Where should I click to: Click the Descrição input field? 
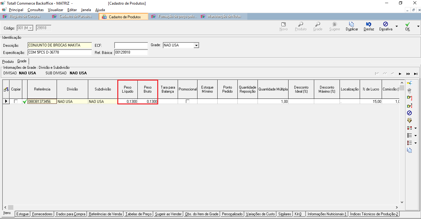60,46
